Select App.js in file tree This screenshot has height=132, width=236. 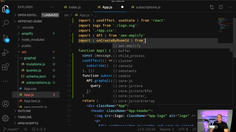tap(36, 95)
